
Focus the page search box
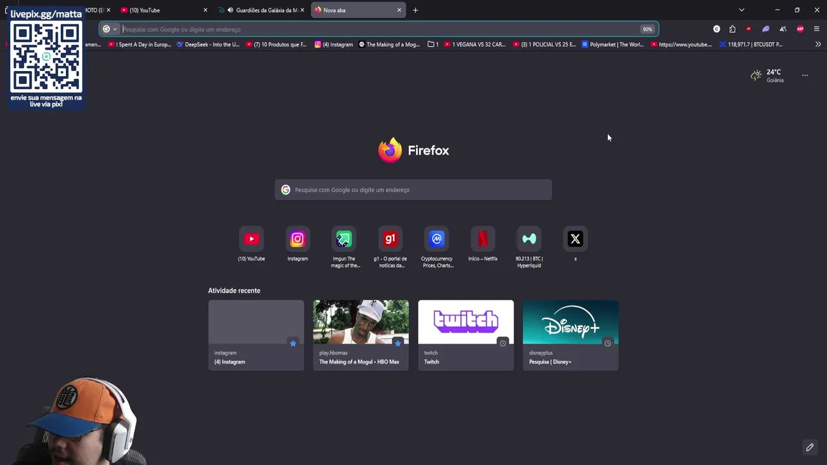413,190
